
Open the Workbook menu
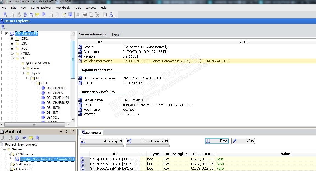pyautogui.click(x=63, y=8)
